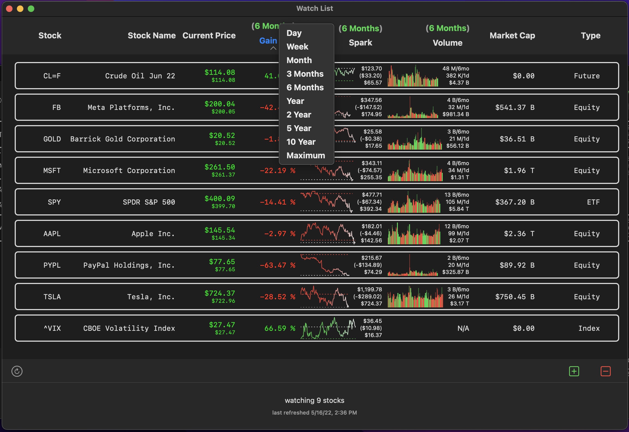629x432 pixels.
Task: Click the CL=F volume bar chart
Action: point(413,76)
